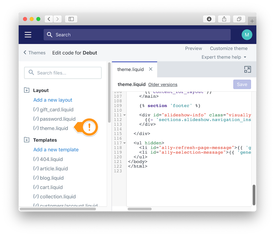This screenshot has height=236, width=275.
Task: Open Expert theme help dropdown
Action: tap(224, 57)
